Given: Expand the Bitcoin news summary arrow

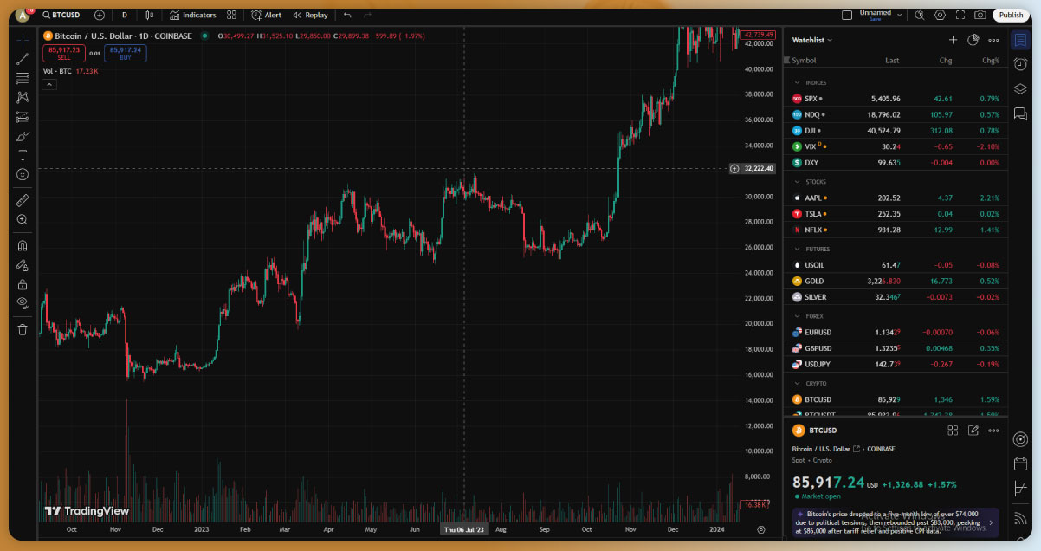Looking at the screenshot, I should pyautogui.click(x=991, y=522).
